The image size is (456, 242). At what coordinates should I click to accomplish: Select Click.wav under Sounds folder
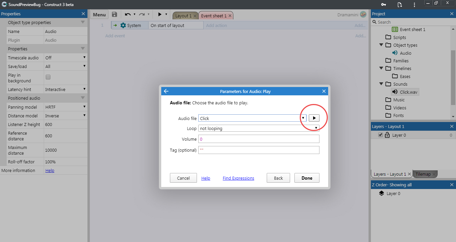coord(407,92)
